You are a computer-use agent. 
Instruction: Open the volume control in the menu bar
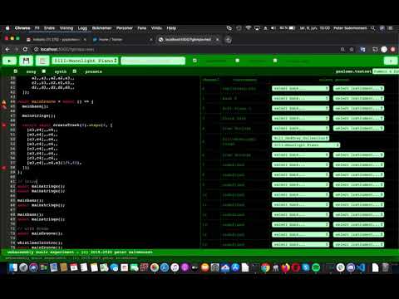pos(273,28)
